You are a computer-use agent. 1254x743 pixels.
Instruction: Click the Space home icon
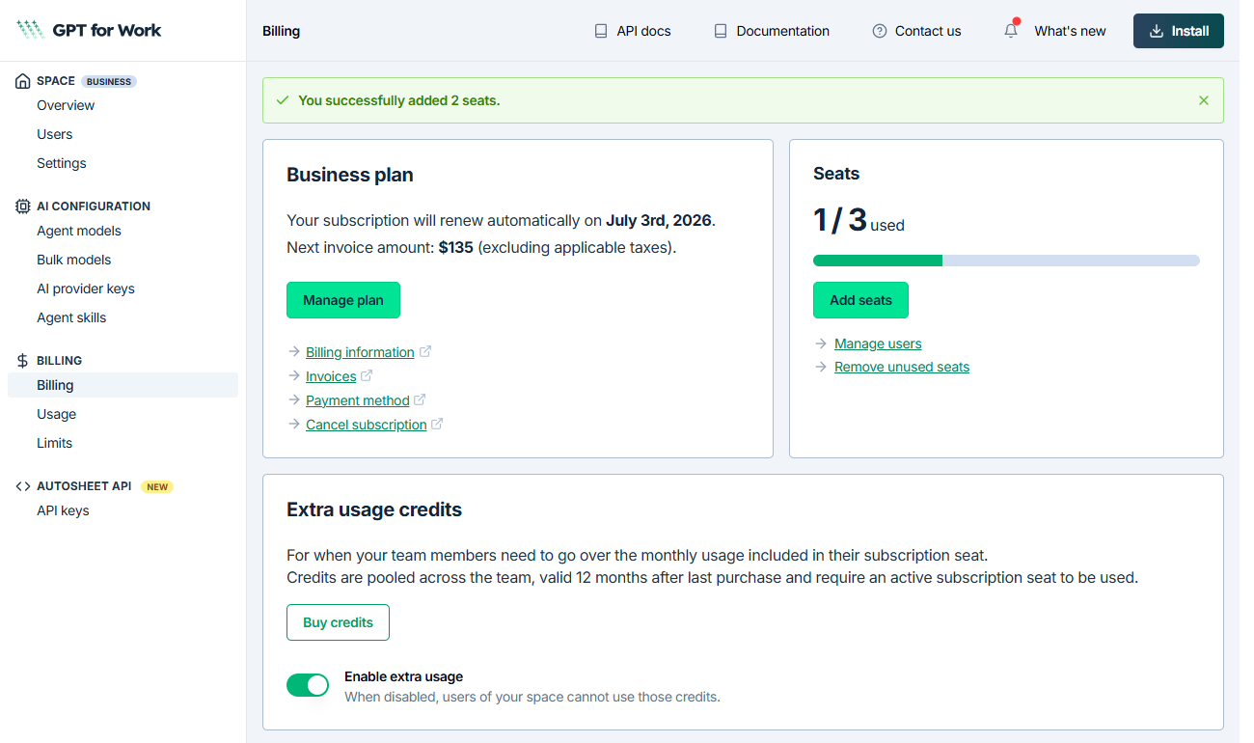click(23, 81)
